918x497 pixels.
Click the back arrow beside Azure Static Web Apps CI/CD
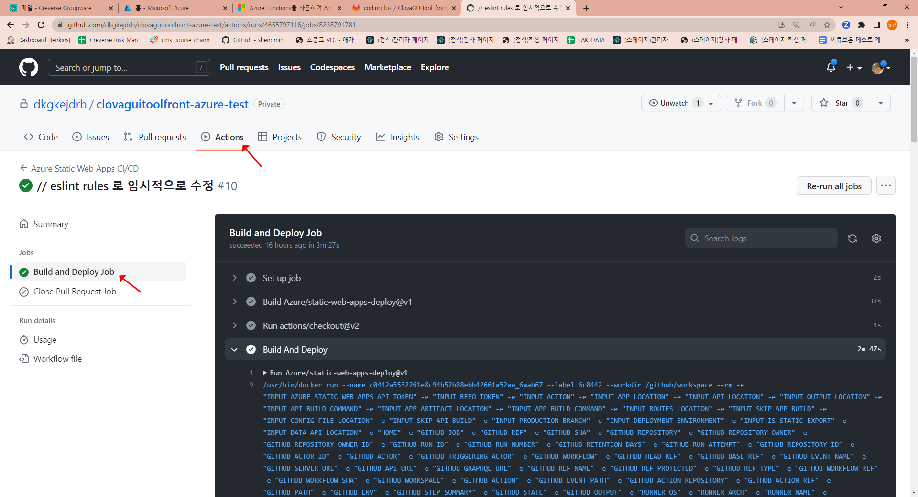click(x=23, y=168)
